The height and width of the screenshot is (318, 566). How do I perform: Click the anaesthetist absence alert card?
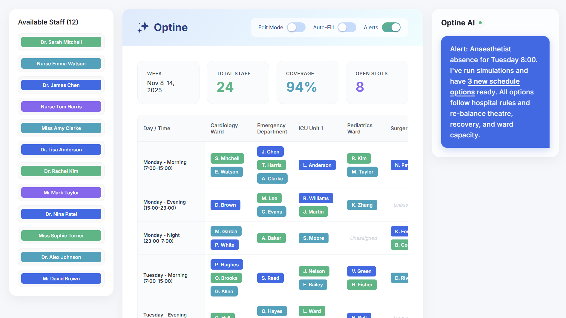pos(495,92)
